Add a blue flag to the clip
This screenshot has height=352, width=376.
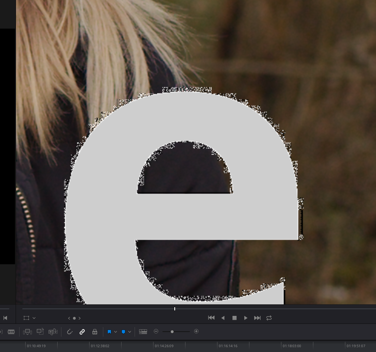click(x=109, y=332)
